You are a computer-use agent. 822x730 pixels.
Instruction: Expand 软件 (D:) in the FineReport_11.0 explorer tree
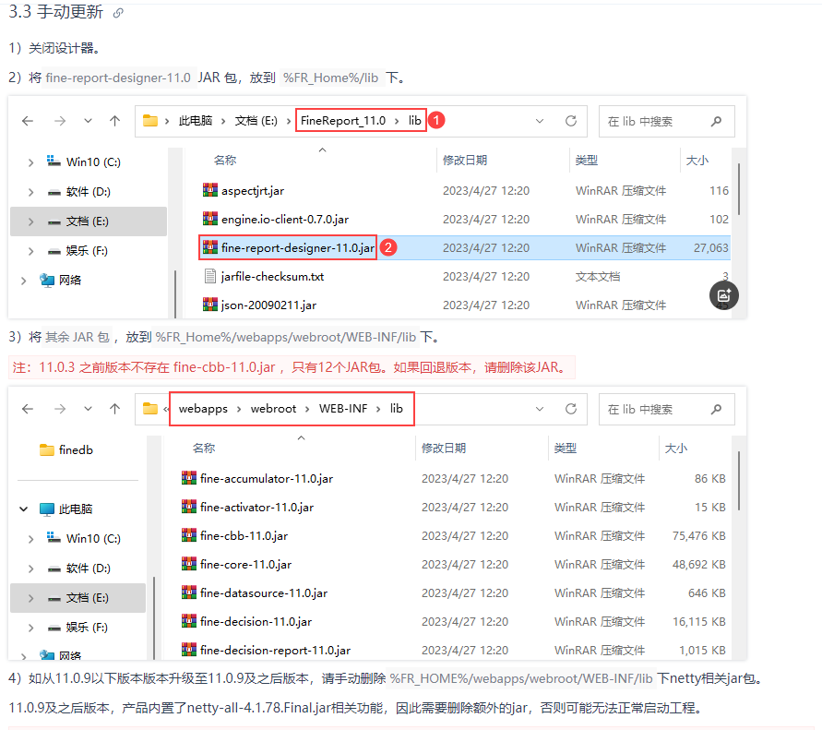pyautogui.click(x=31, y=193)
